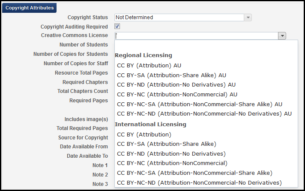
Task: Select international CC BY-NC (Attribution-NonCommercial) option
Action: [x=206, y=163]
